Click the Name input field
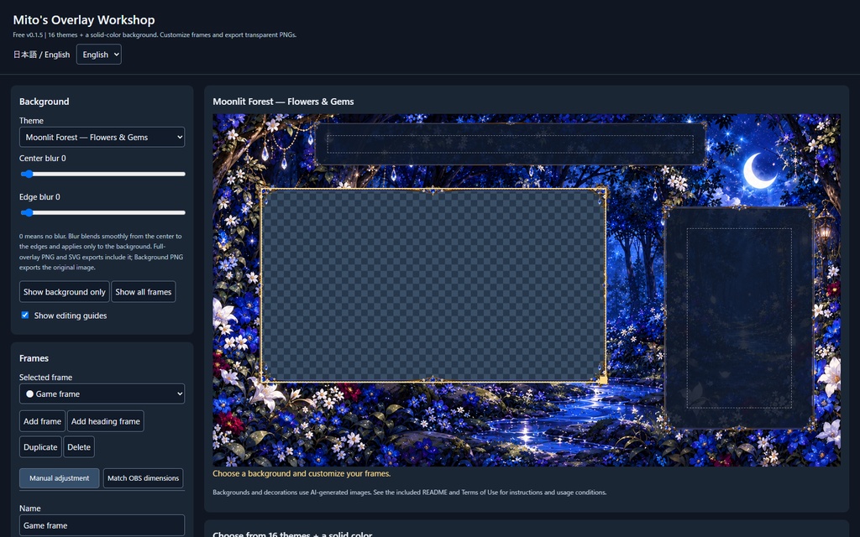The height and width of the screenshot is (537, 860). coord(102,525)
